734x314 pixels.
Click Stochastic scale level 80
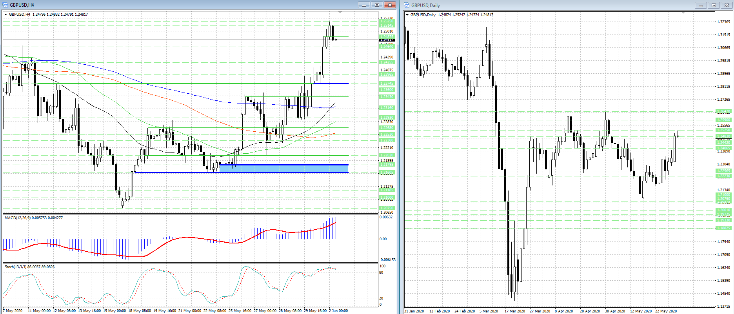[x=382, y=272]
